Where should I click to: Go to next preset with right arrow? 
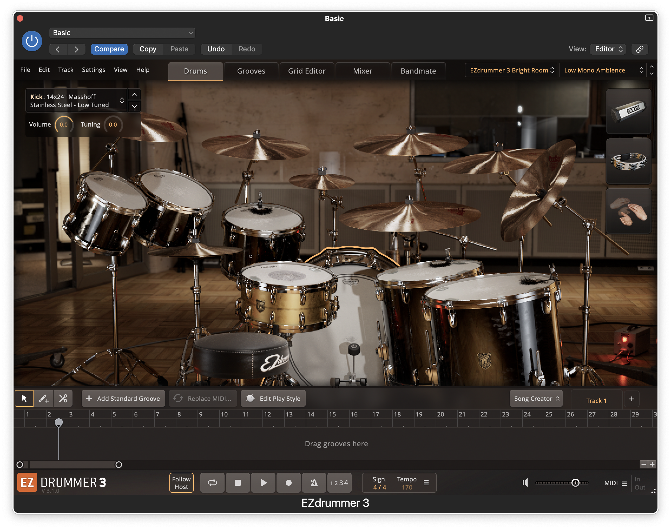click(76, 49)
